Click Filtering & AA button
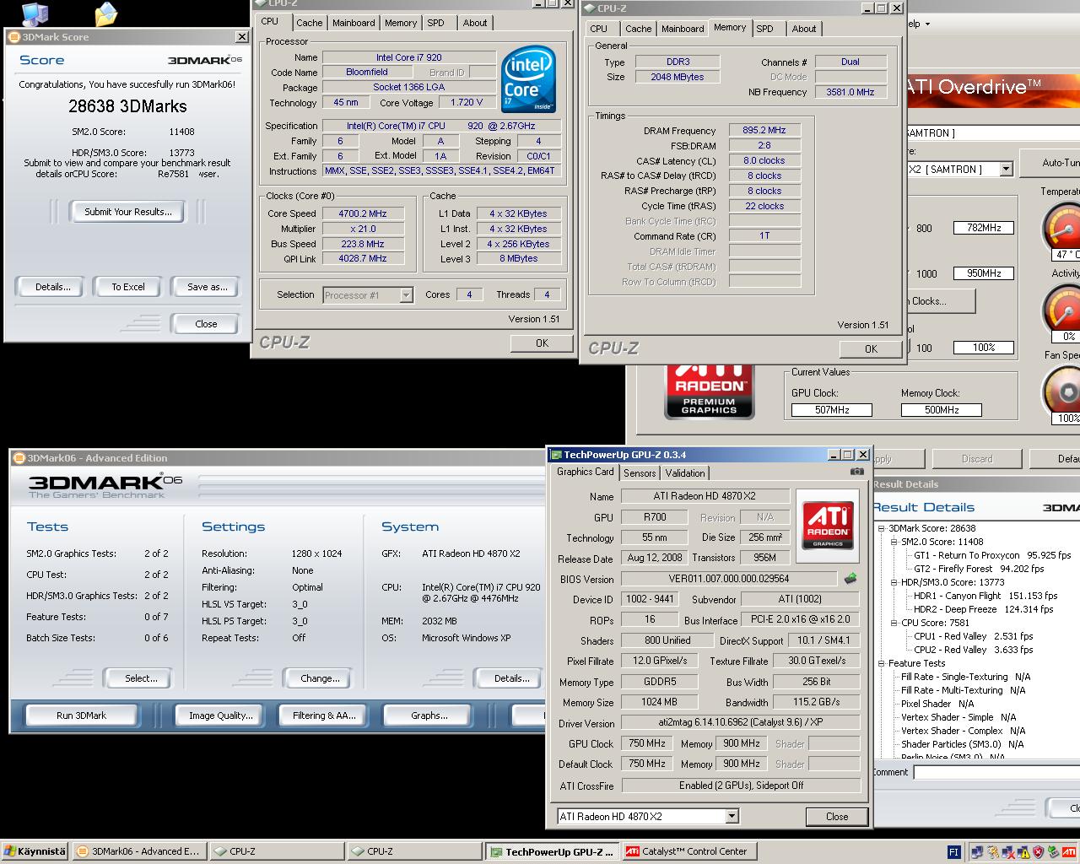 pos(324,715)
